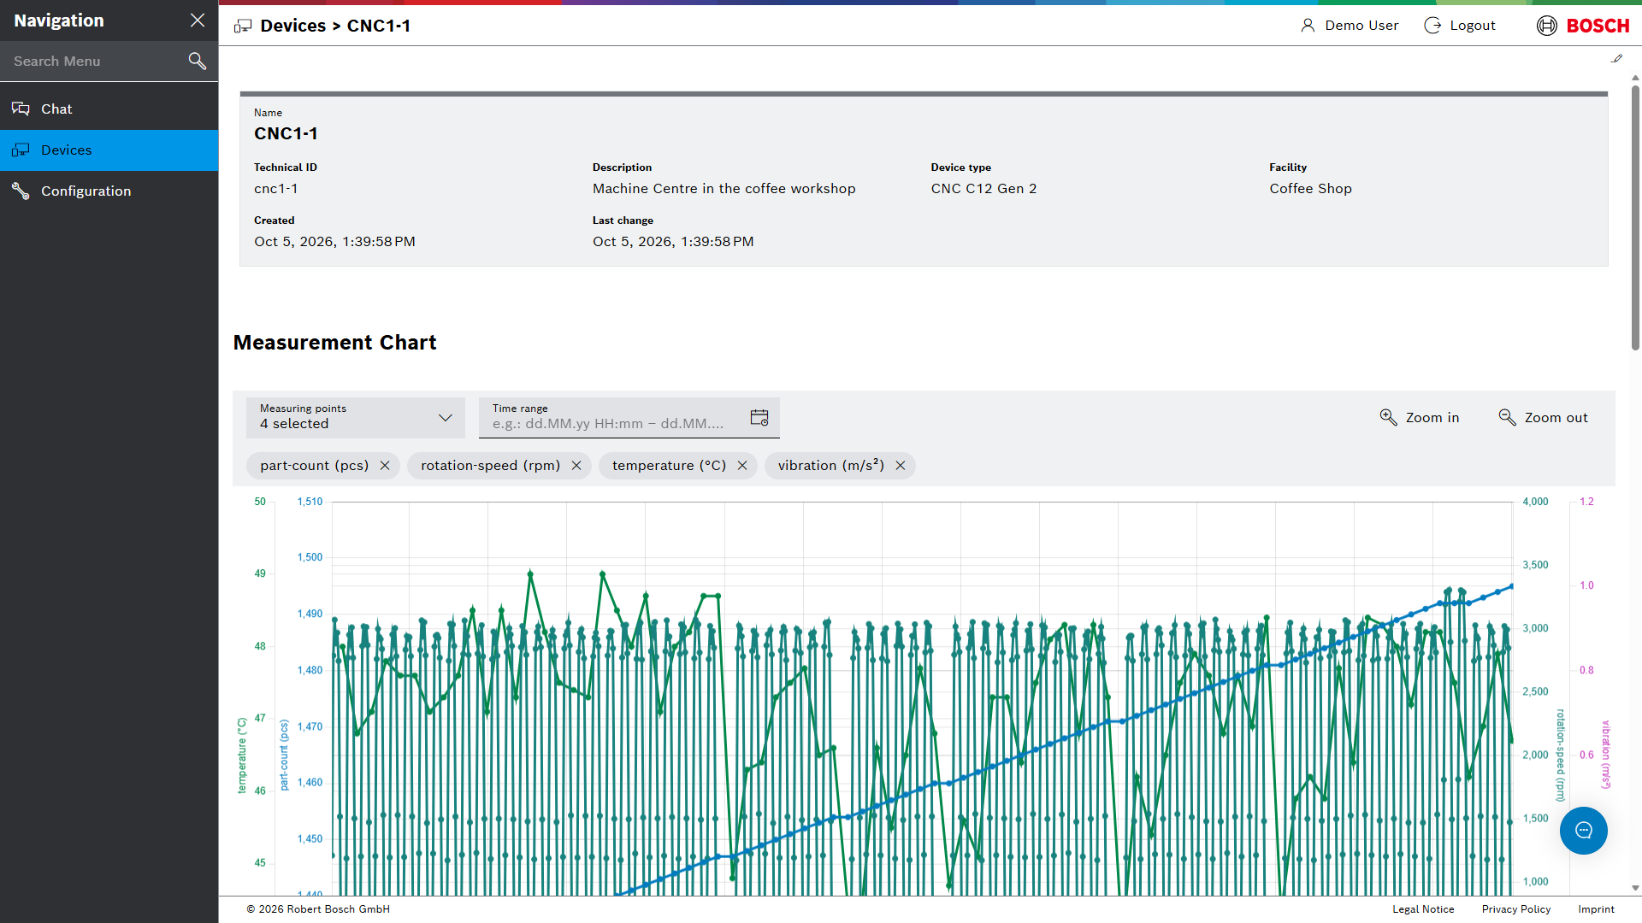Remove the vibration (m/s²) chip
Viewport: 1642px width, 923px height.
901,466
